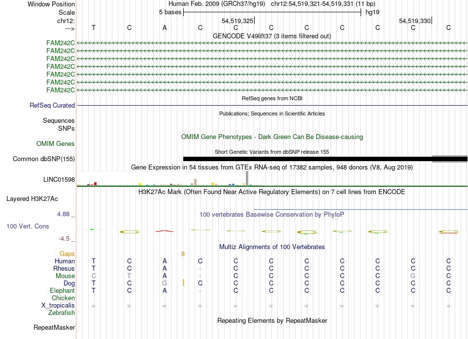Screen dimensions: 468x339
Task: Click the SNPs track label
Action: [67, 128]
